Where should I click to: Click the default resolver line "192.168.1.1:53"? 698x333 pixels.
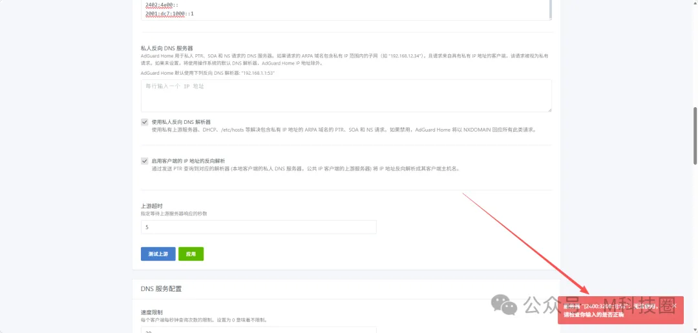[207, 72]
